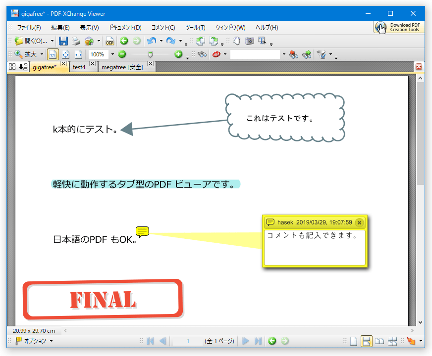432x356 pixels.
Task: Select continuous facing pages layout icon
Action: pos(392,341)
